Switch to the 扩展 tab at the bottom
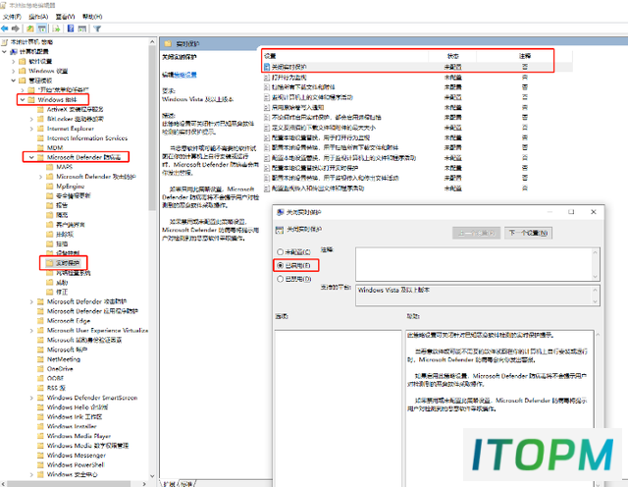 pyautogui.click(x=169, y=484)
